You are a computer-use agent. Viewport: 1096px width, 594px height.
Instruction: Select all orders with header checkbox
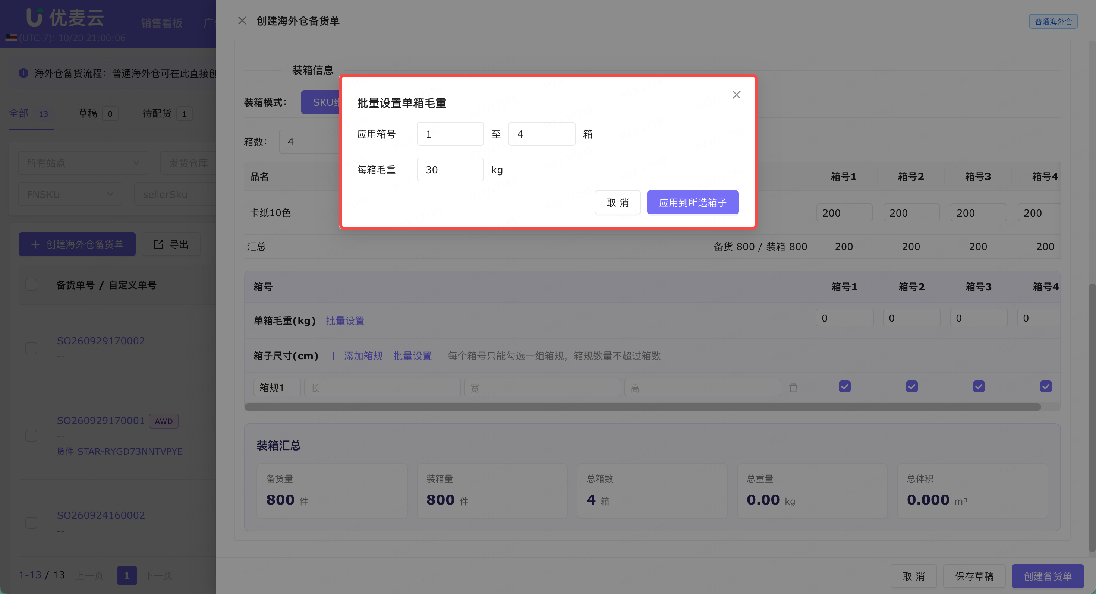(31, 284)
